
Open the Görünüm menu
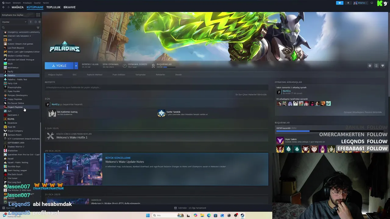pos(17,3)
